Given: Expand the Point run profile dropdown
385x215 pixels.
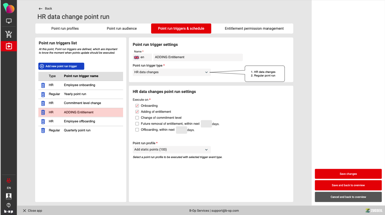Looking at the screenshot, I should click(x=171, y=150).
